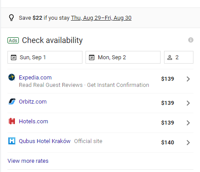200x172 pixels.
Task: Click the blue Qubus Hotel H icon
Action: [12, 141]
